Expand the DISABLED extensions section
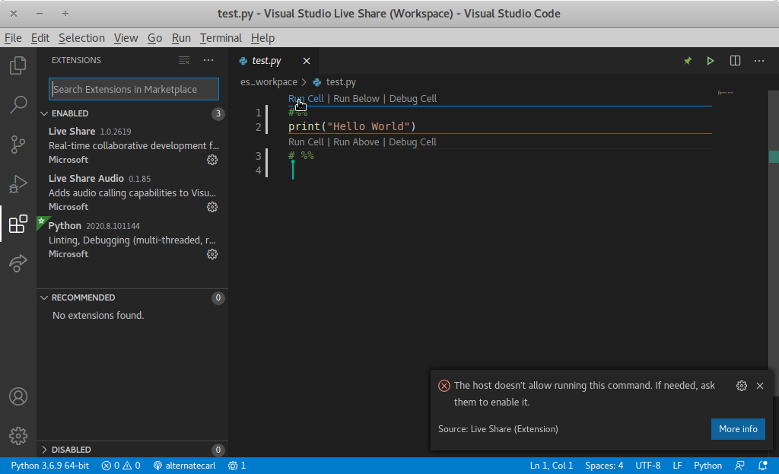779x474 pixels. click(x=45, y=450)
